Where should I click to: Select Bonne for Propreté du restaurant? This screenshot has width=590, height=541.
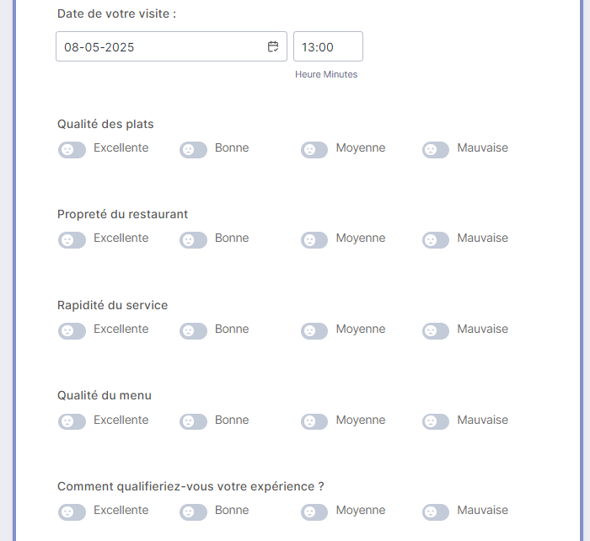[194, 239]
